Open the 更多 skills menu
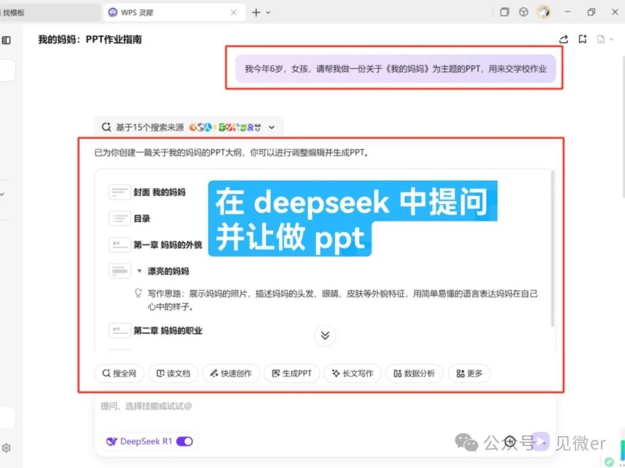 coord(469,373)
